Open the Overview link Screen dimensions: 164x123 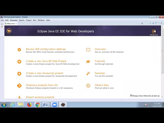[x=100, y=49]
